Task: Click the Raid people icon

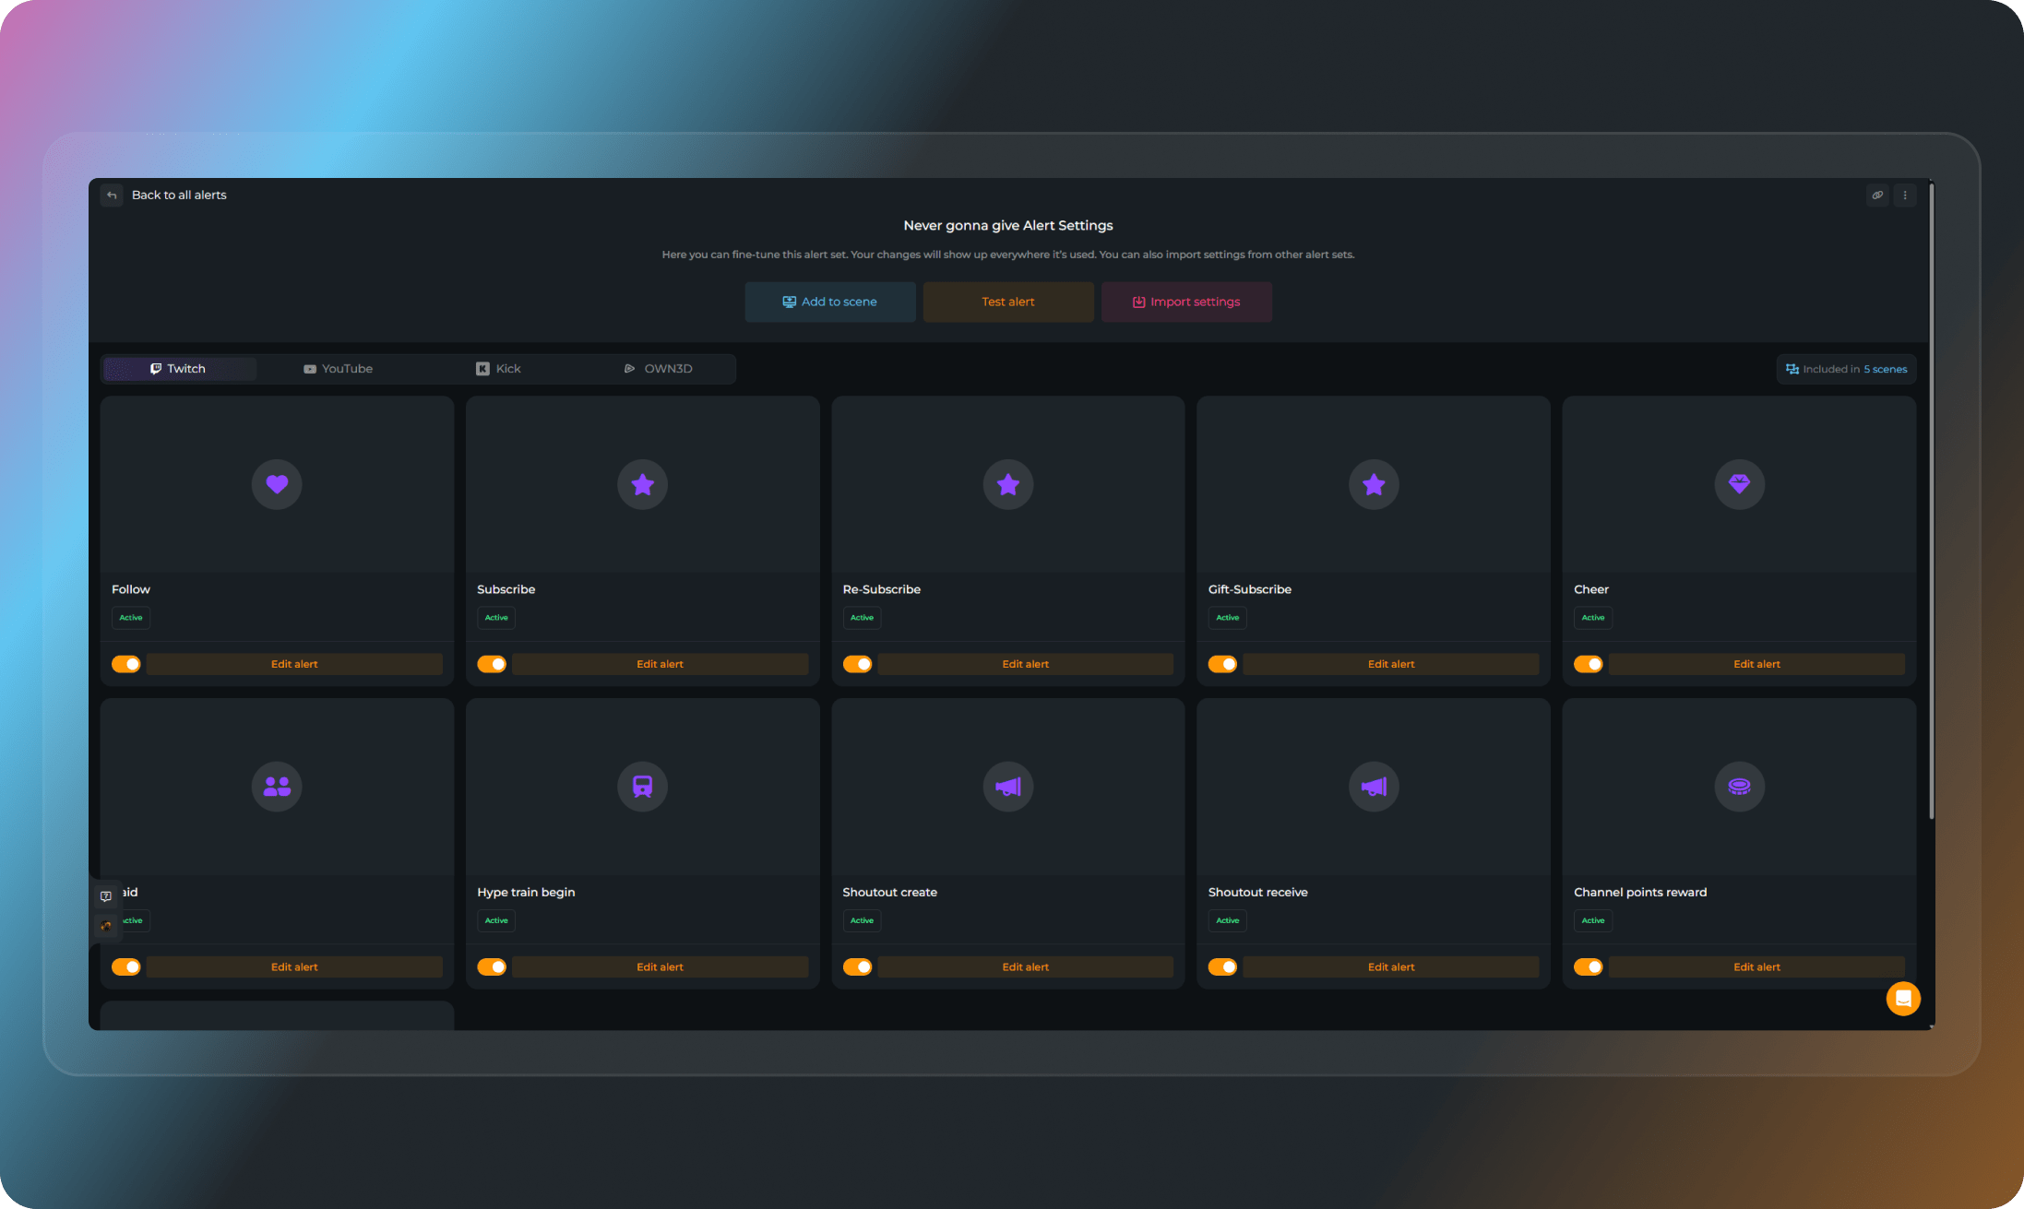Action: click(277, 787)
